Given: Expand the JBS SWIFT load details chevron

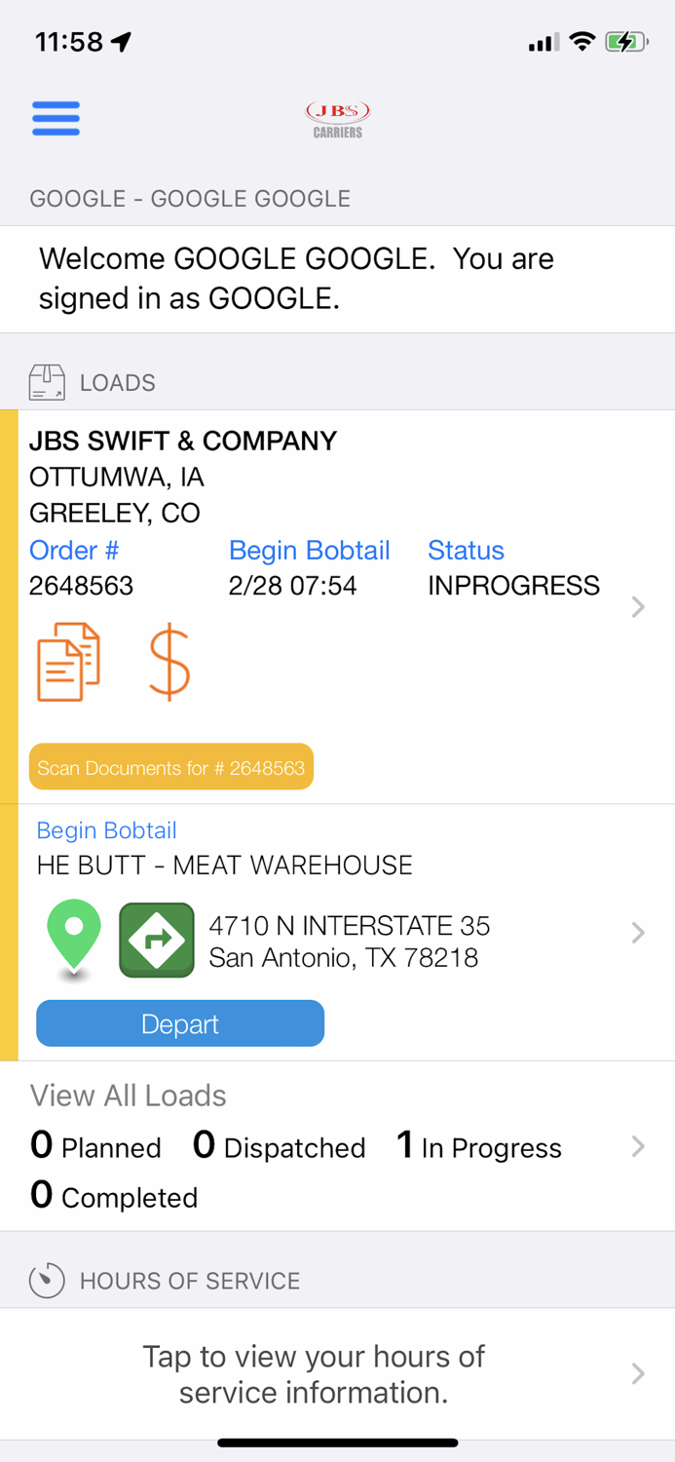Looking at the screenshot, I should point(638,606).
